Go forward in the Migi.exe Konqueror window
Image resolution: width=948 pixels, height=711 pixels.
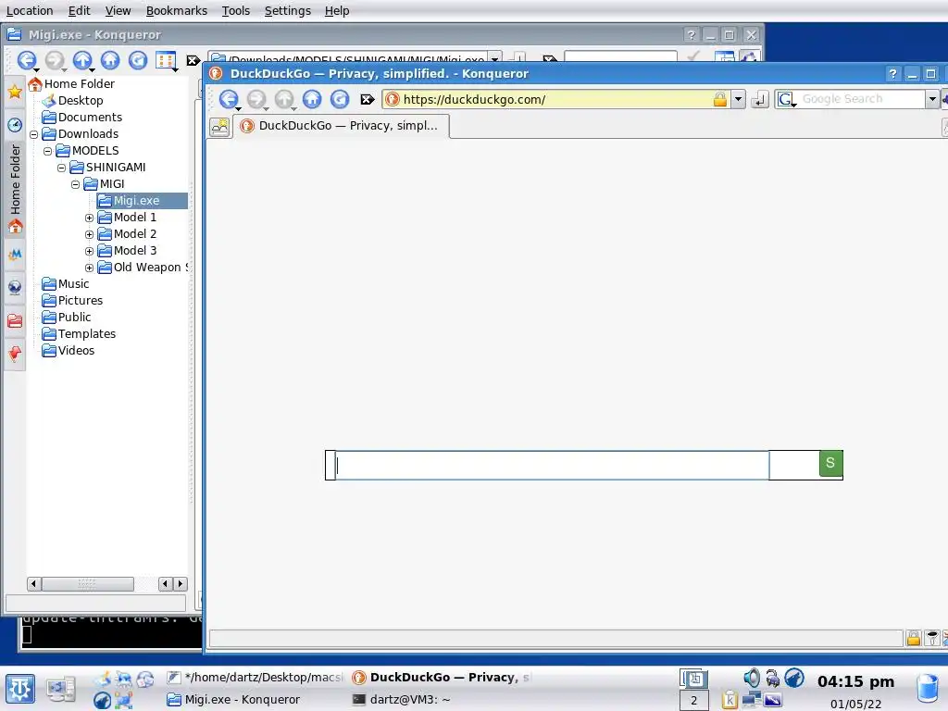coord(55,60)
